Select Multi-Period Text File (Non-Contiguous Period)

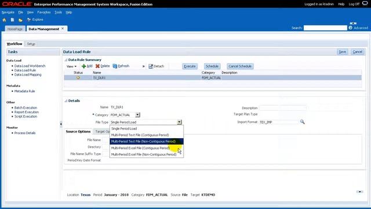pyautogui.click(x=147, y=142)
